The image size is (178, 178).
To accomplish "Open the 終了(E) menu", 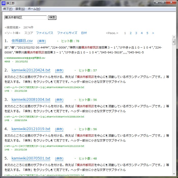I will 8,9.
